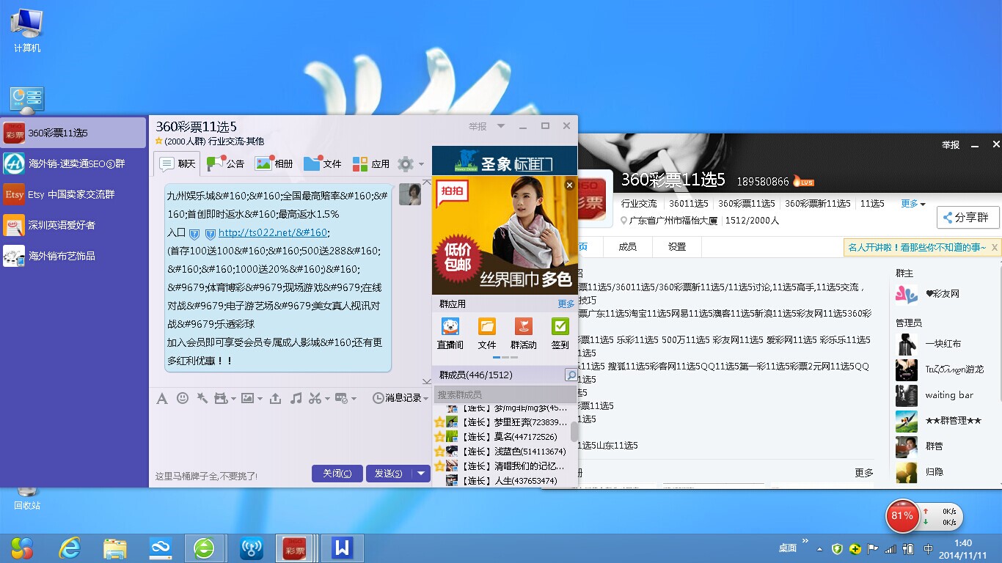Open the 群活动 group activity app
Image resolution: width=1002 pixels, height=563 pixels.
point(523,333)
